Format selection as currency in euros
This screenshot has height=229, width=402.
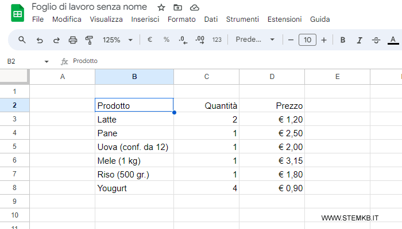tap(150, 40)
